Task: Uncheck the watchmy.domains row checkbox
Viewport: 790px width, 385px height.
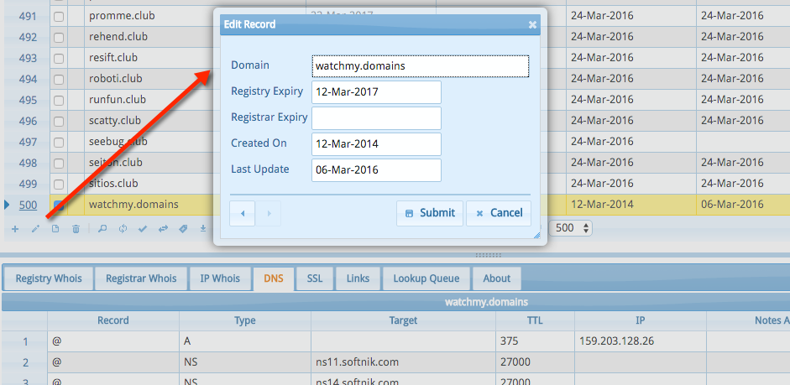Action: (x=59, y=205)
